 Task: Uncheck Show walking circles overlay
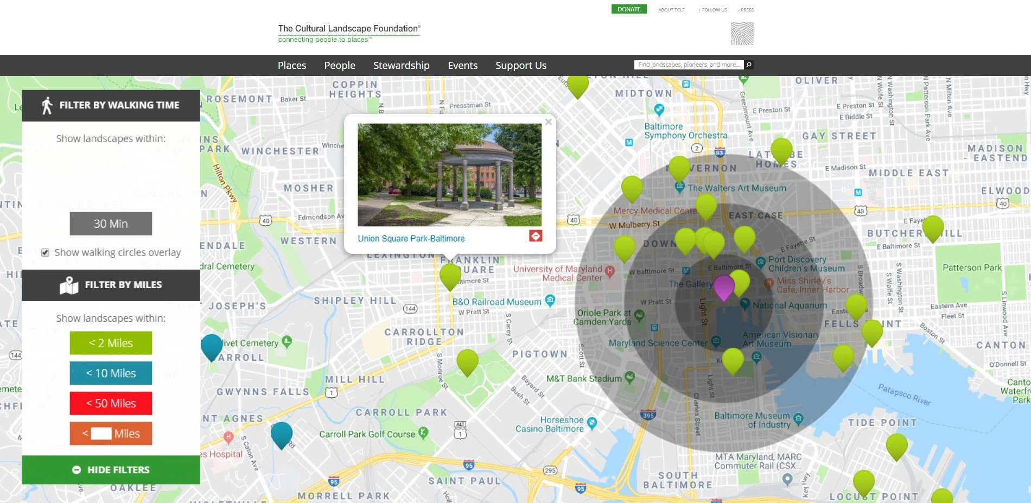(46, 252)
